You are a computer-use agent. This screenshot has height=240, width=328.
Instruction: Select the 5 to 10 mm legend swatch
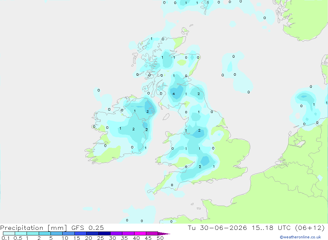pos(57,233)
